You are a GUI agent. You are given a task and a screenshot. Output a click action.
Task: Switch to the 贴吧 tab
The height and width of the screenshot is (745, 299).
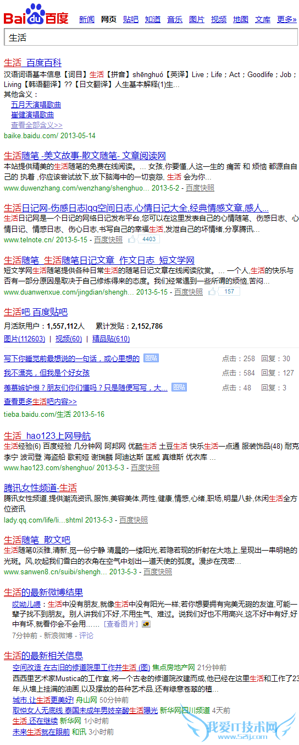[x=131, y=19]
